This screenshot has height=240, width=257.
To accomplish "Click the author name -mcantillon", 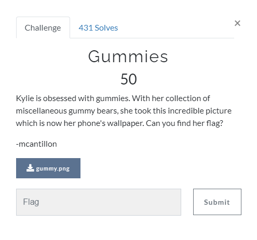I will [x=36, y=144].
